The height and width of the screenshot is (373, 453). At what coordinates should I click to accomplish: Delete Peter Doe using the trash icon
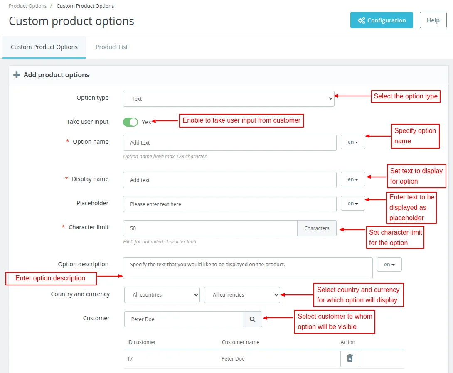pyautogui.click(x=350, y=358)
